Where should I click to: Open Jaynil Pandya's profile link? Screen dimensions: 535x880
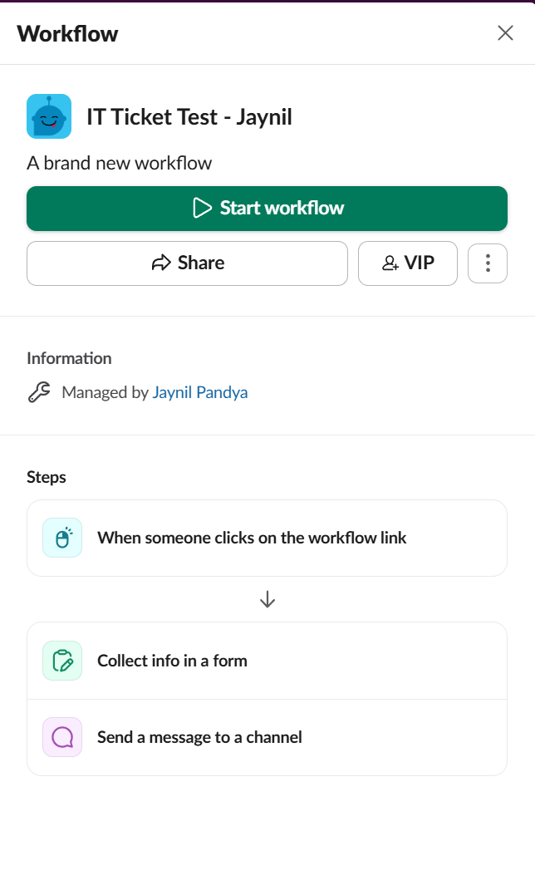pos(199,392)
